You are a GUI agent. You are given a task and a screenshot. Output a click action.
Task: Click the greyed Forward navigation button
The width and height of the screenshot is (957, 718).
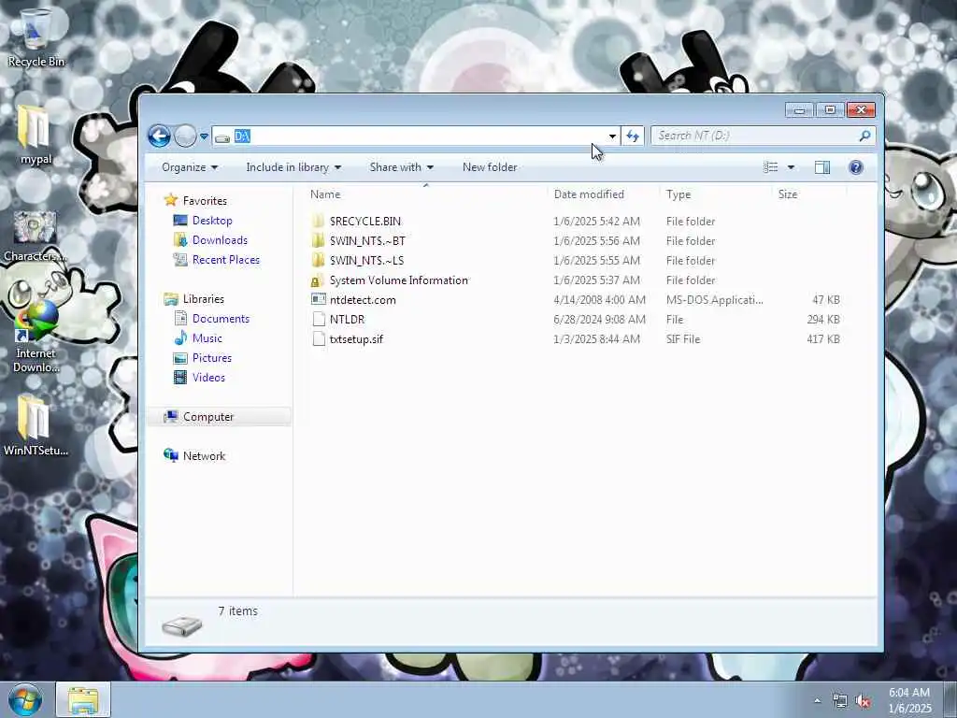(185, 136)
